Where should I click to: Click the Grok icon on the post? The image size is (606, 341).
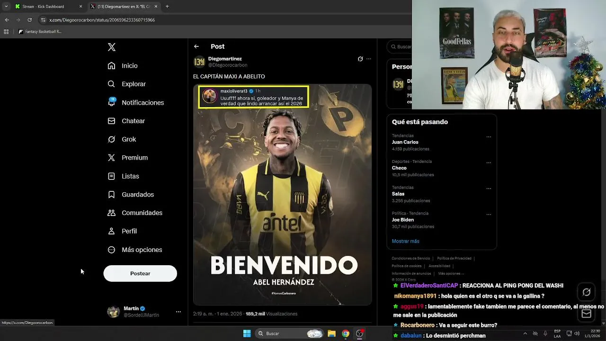(360, 59)
